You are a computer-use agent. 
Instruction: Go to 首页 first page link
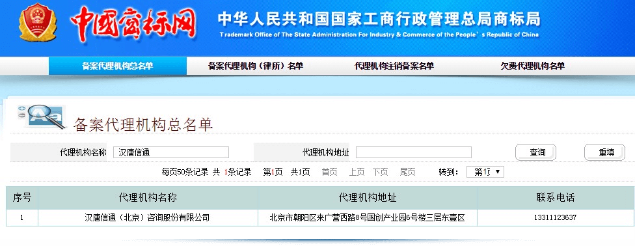coord(329,172)
